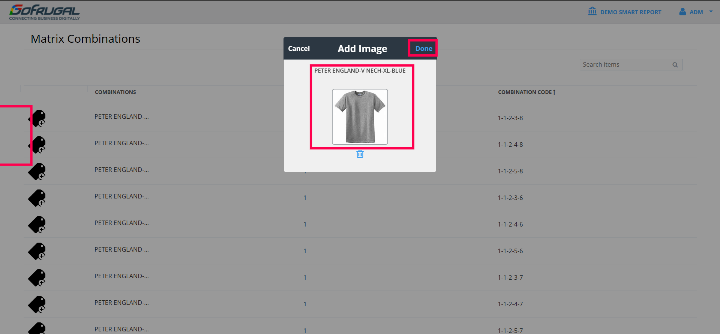Click the ADM account label
The width and height of the screenshot is (720, 334).
(x=696, y=12)
